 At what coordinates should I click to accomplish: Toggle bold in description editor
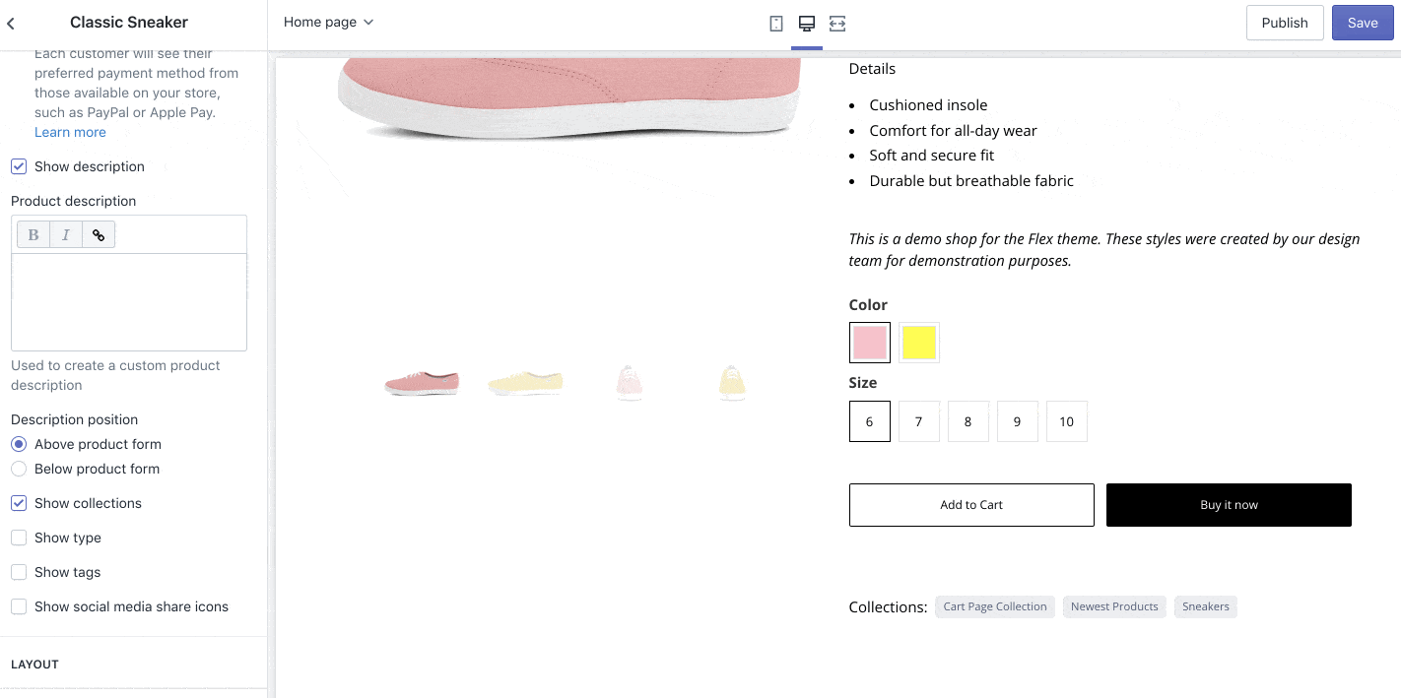click(x=33, y=234)
